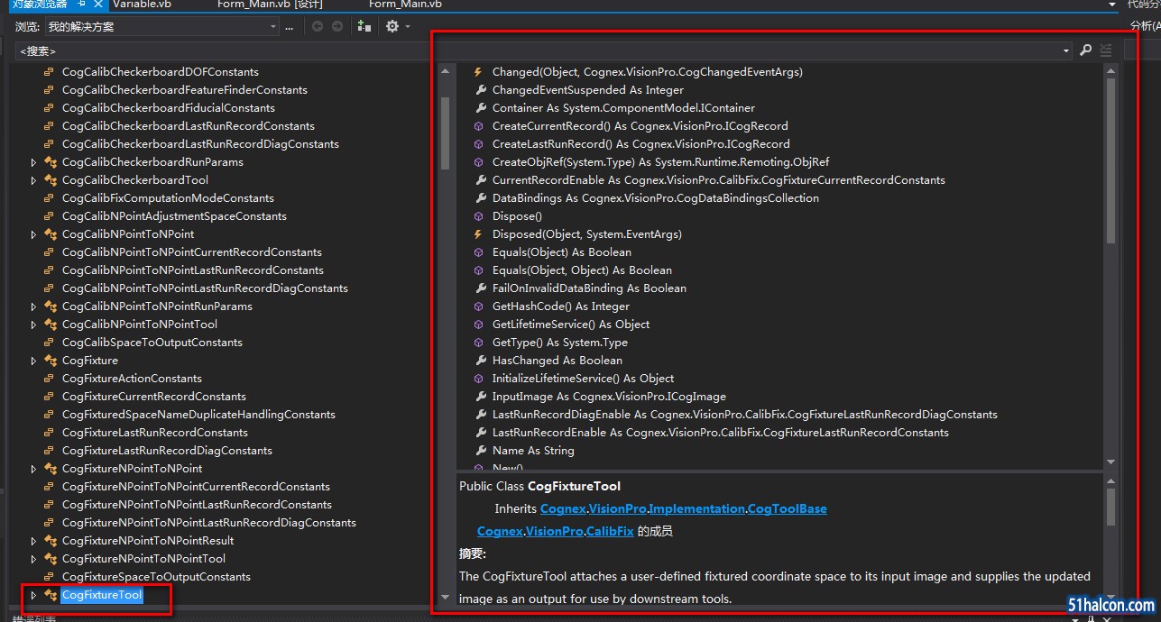Click the method icon beside Dispose()
Screen dimensions: 1161x622
coord(478,216)
